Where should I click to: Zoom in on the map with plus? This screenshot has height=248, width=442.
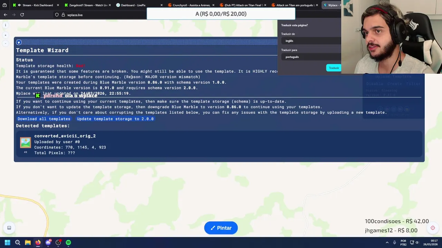coord(6,35)
